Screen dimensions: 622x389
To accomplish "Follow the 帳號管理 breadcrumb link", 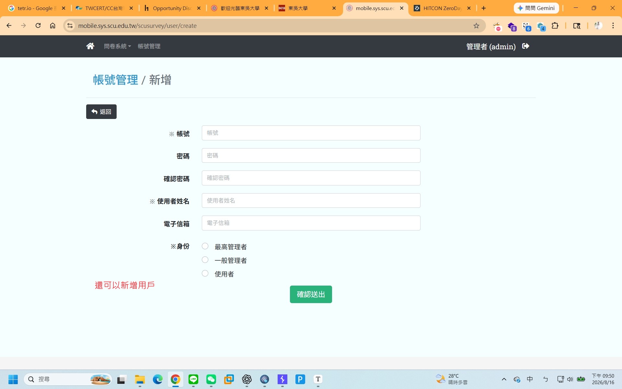I will point(116,80).
